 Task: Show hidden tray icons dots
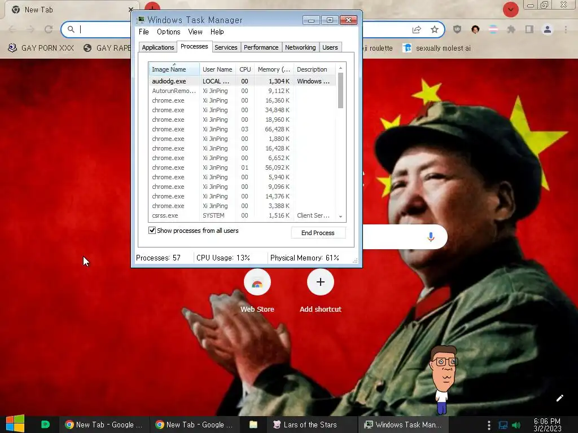coord(489,425)
